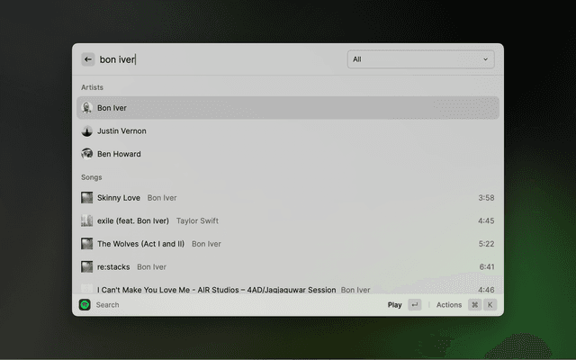Click Skinny Love album cover

(87, 198)
